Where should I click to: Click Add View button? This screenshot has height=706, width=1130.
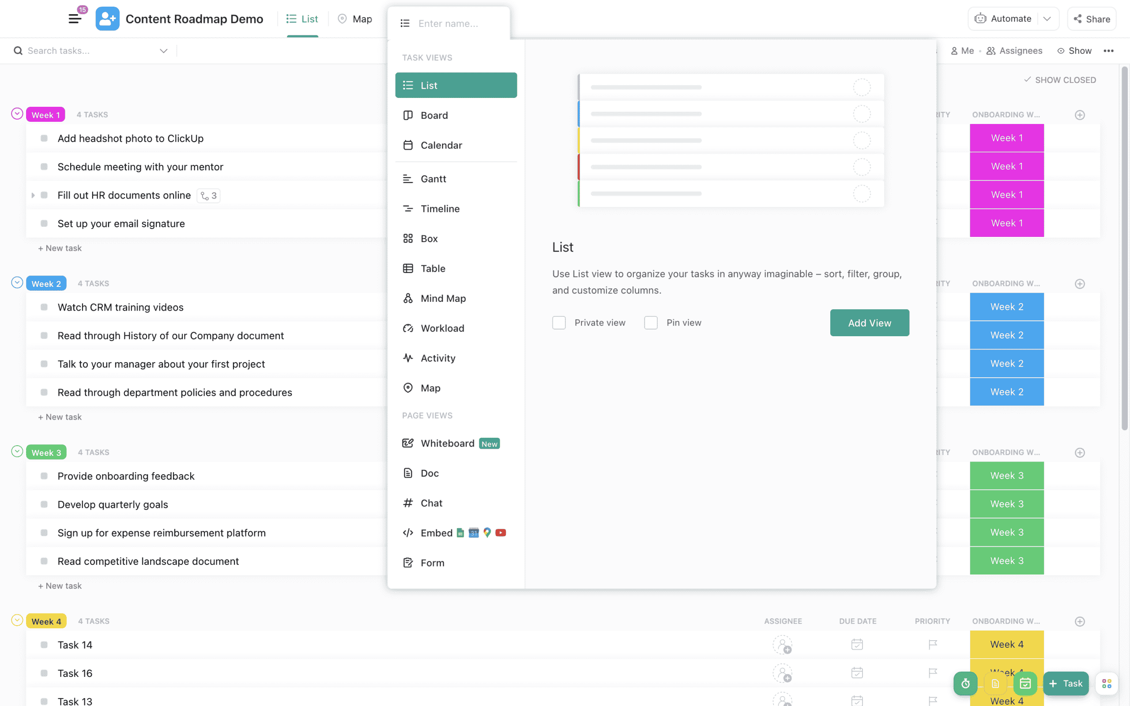click(x=869, y=322)
